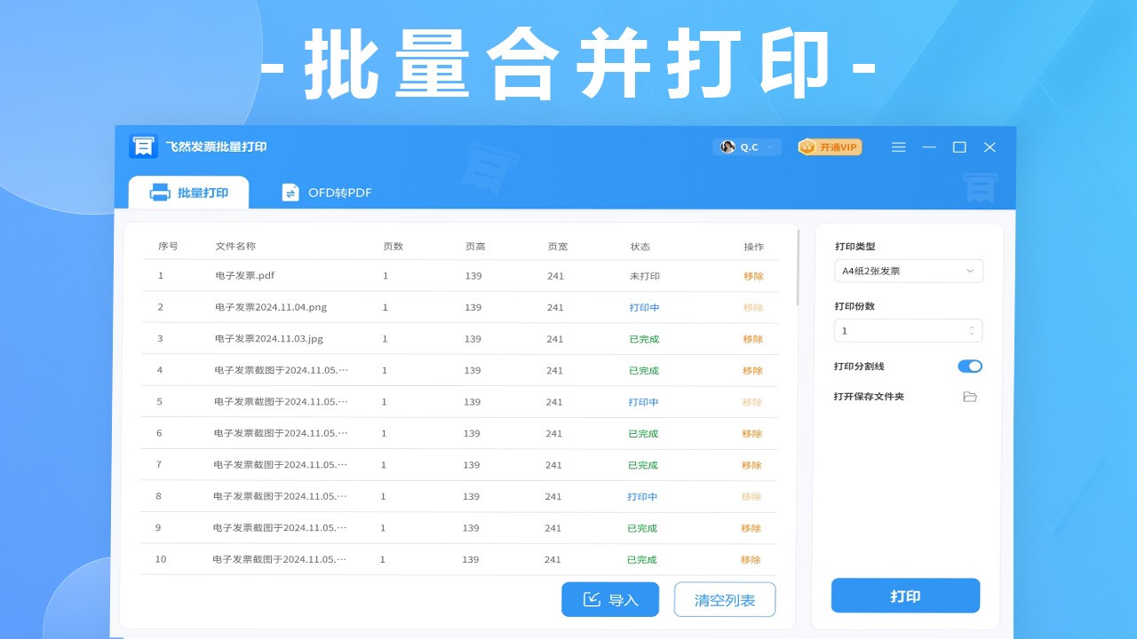Click the 开通VIP badge icon
Screen dimensions: 1137x639
(807, 146)
